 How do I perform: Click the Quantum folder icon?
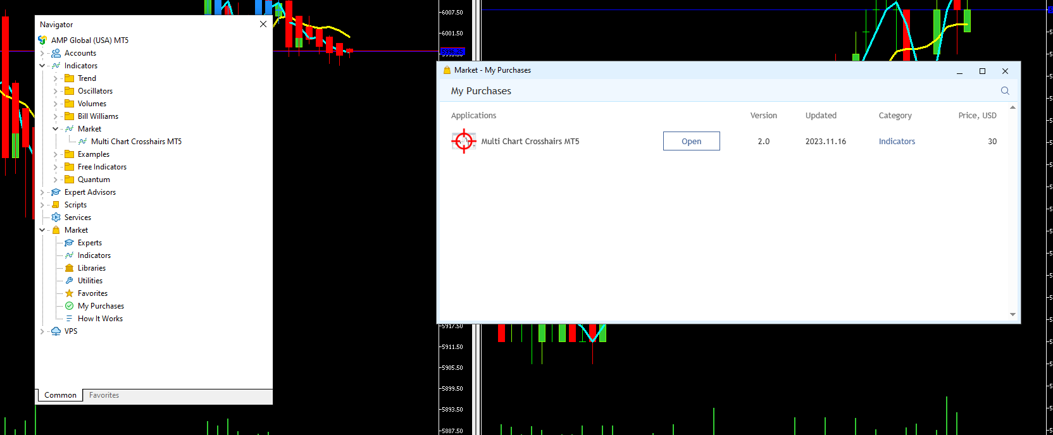click(70, 180)
